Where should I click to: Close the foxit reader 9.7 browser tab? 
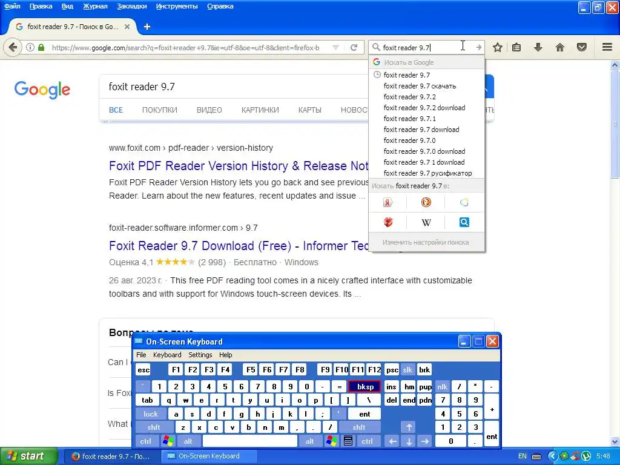coord(127,27)
